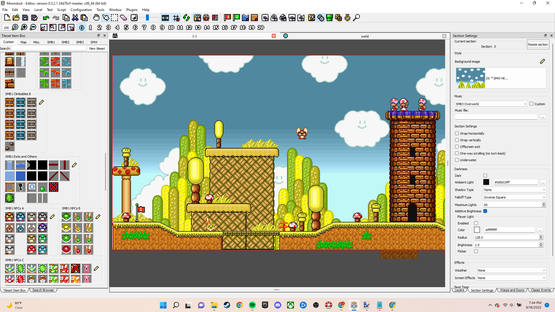Image resolution: width=555 pixels, height=312 pixels.
Task: Open the Falloff Type dropdown
Action: click(x=515, y=197)
